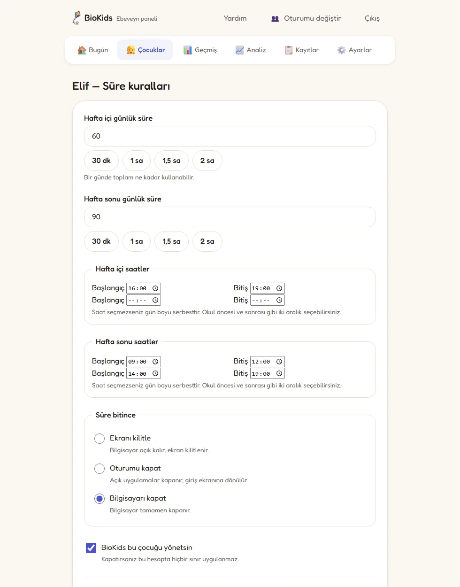Open clock picker for weekend 12:00 end
Screen dimensions: 460x587
[279, 362]
